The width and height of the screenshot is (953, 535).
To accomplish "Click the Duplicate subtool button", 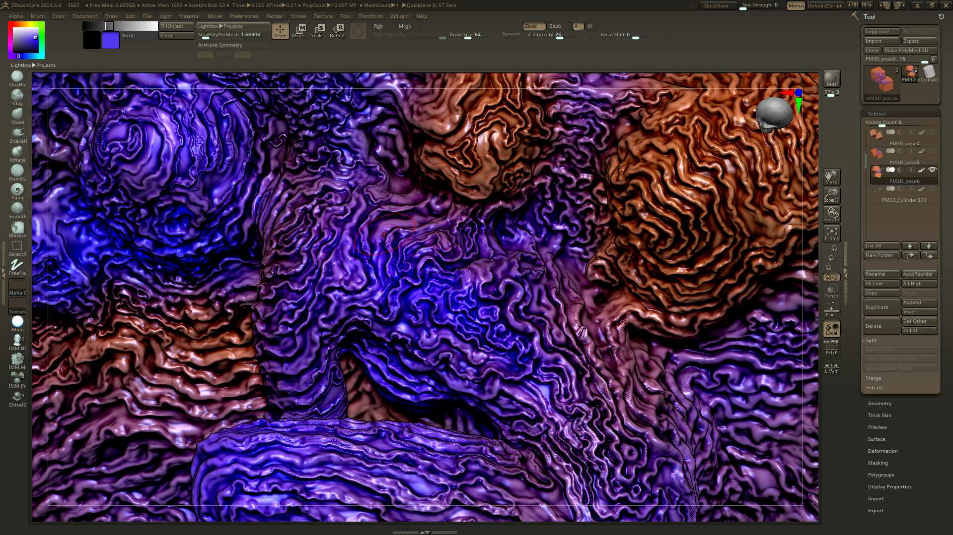I will coord(881,307).
